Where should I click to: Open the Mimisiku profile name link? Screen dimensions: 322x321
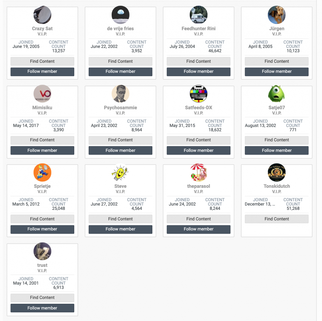coord(42,108)
